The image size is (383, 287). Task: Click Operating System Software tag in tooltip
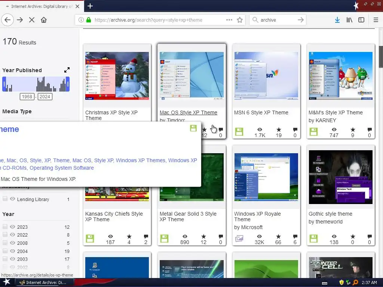pyautogui.click(x=62, y=168)
